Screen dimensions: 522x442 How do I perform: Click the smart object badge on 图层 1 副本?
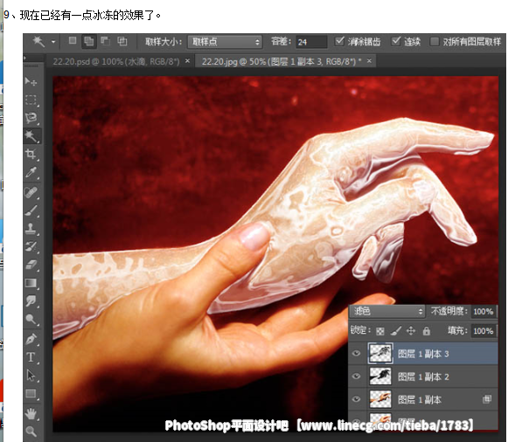487,399
